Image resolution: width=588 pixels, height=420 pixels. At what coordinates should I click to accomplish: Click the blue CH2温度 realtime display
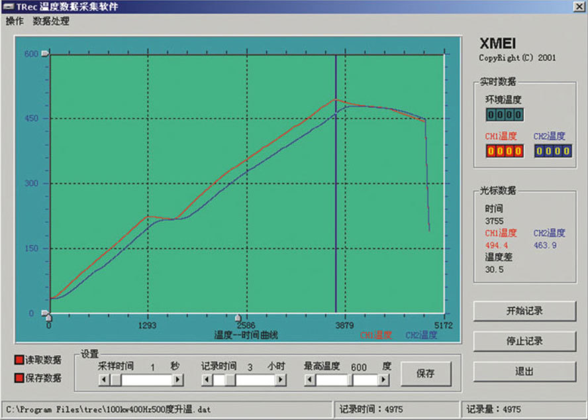[x=553, y=151]
